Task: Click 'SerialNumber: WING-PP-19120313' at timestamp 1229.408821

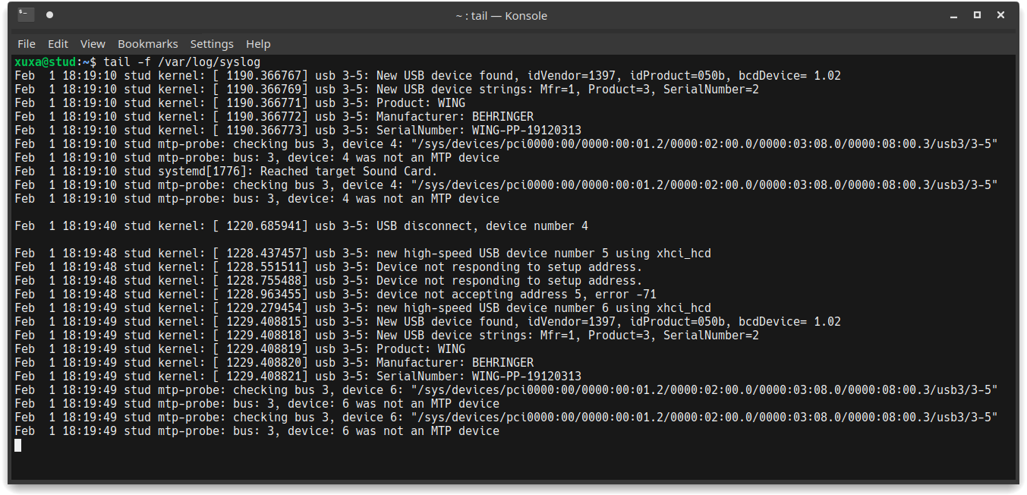Action: [x=479, y=376]
